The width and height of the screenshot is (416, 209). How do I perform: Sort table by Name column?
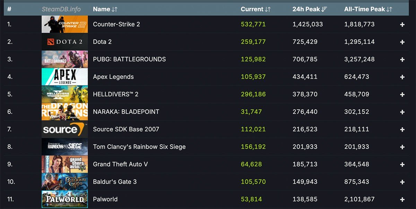[x=105, y=9]
